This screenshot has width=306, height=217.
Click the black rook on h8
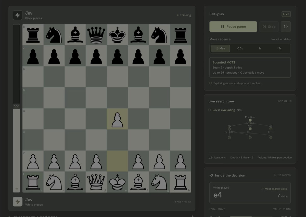click(x=181, y=35)
